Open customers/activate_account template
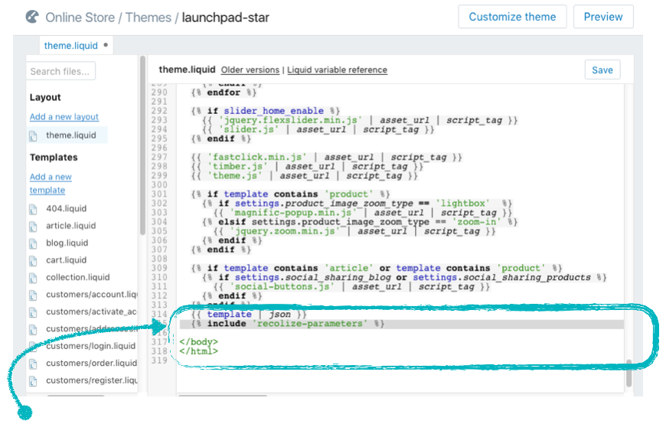The width and height of the screenshot is (666, 424). point(92,311)
